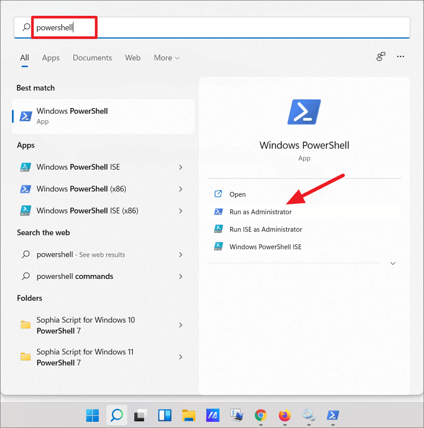Click the Windows PowerShell (x86) app icon

click(x=26, y=189)
